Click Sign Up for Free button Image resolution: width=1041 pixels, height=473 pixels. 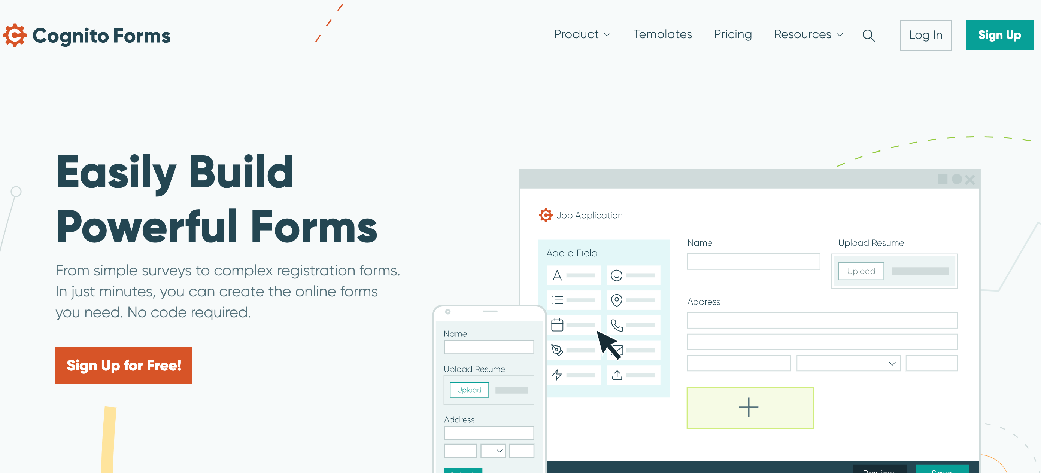point(124,365)
